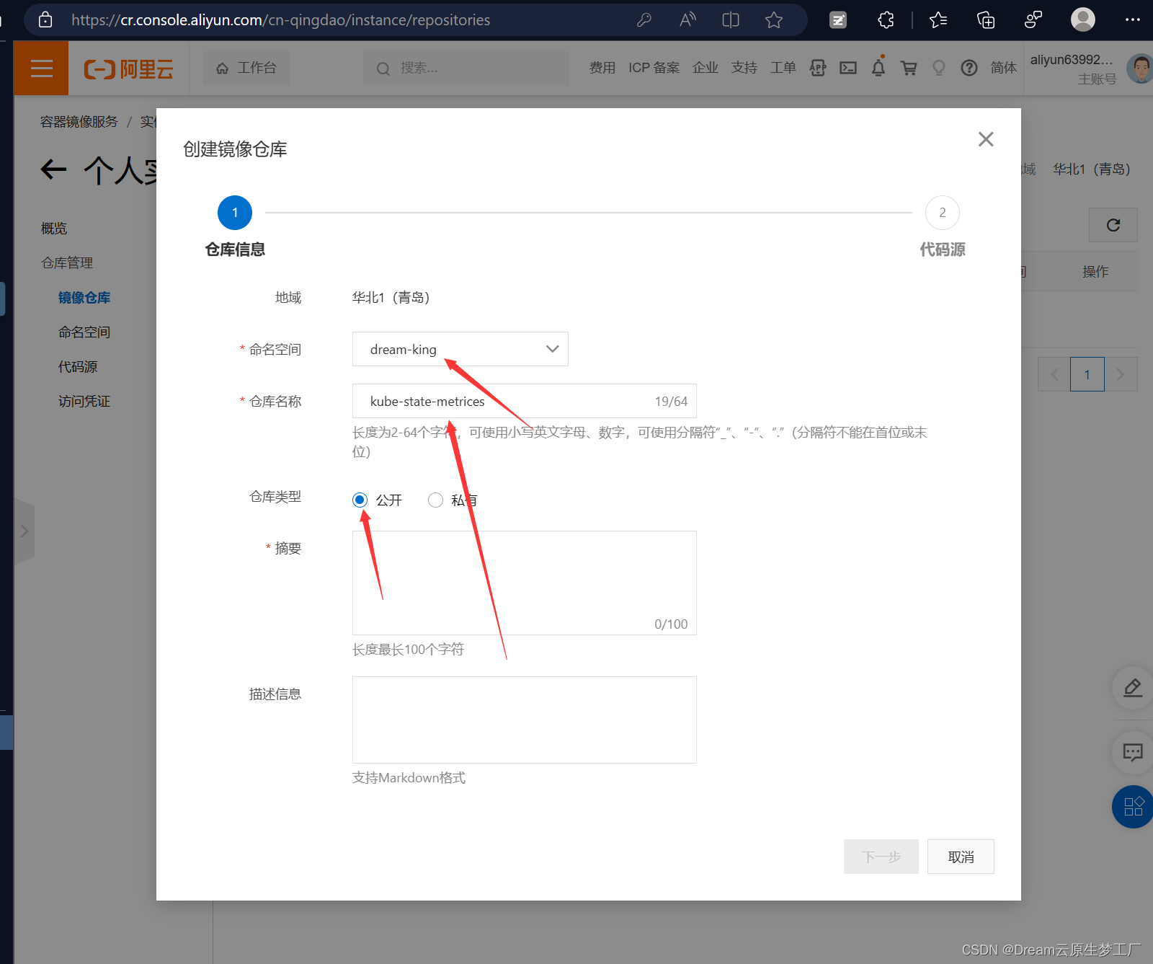This screenshot has width=1153, height=964.
Task: Open the feedback edit floating icon
Action: tap(1133, 688)
